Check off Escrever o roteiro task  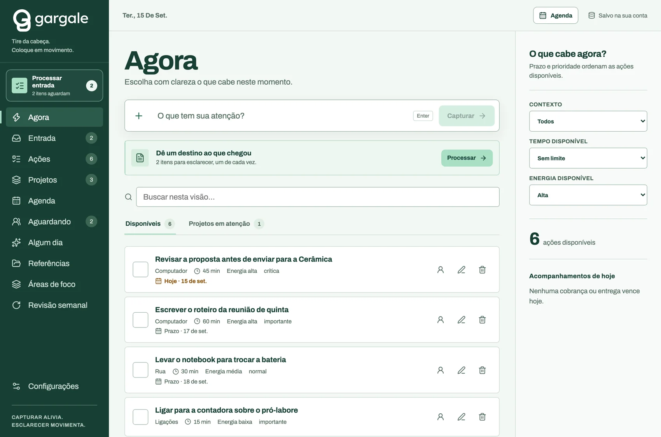point(140,320)
